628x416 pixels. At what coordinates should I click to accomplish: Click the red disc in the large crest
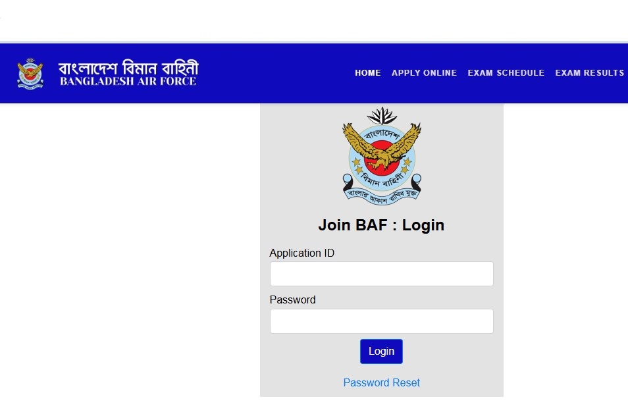coord(382,158)
